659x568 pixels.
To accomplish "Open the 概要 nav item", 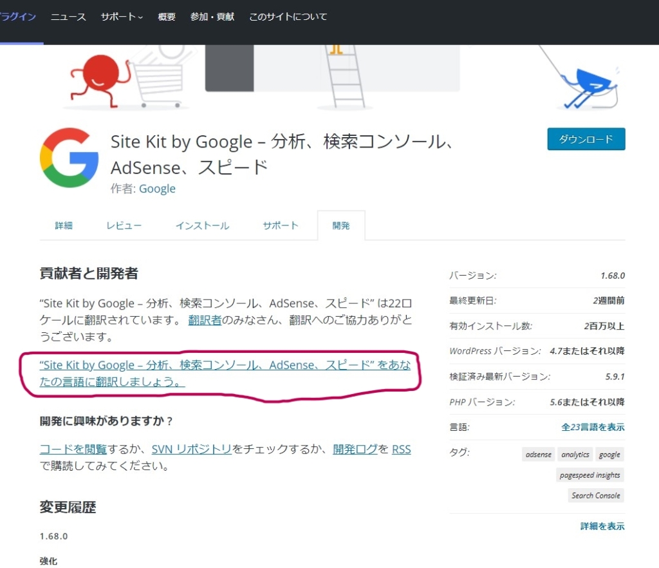I will coord(167,17).
